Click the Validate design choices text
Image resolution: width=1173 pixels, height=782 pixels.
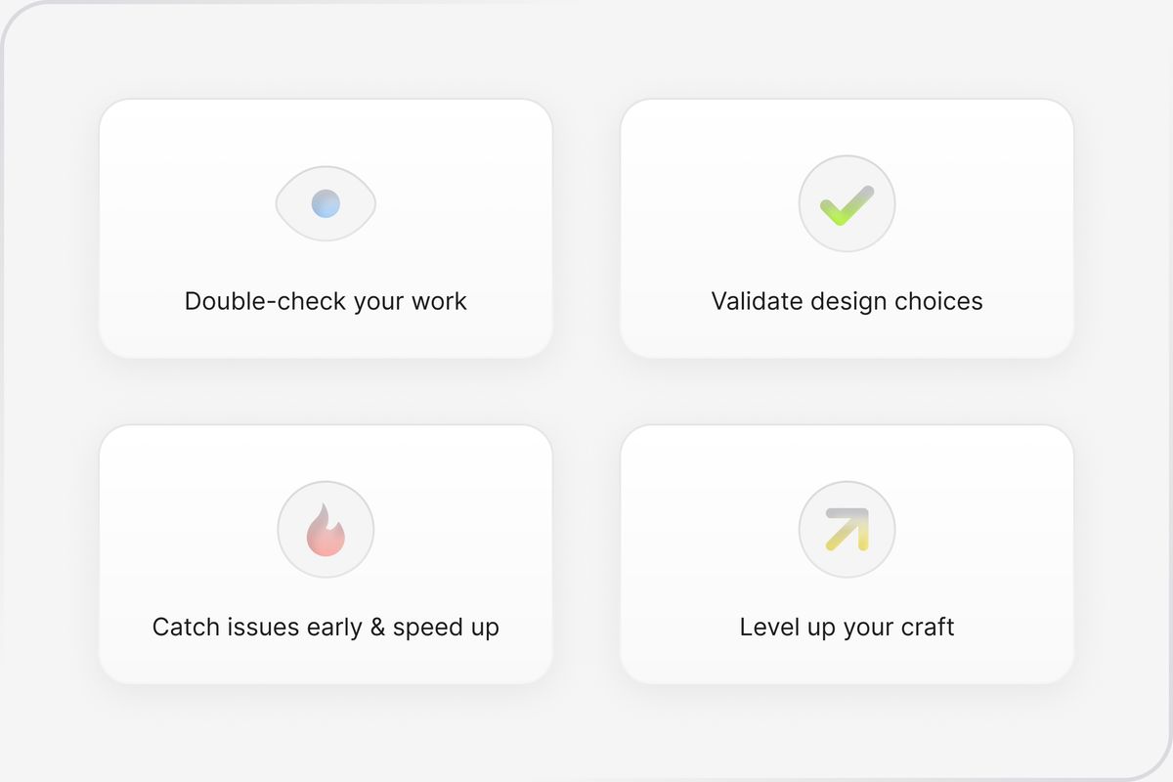click(847, 301)
